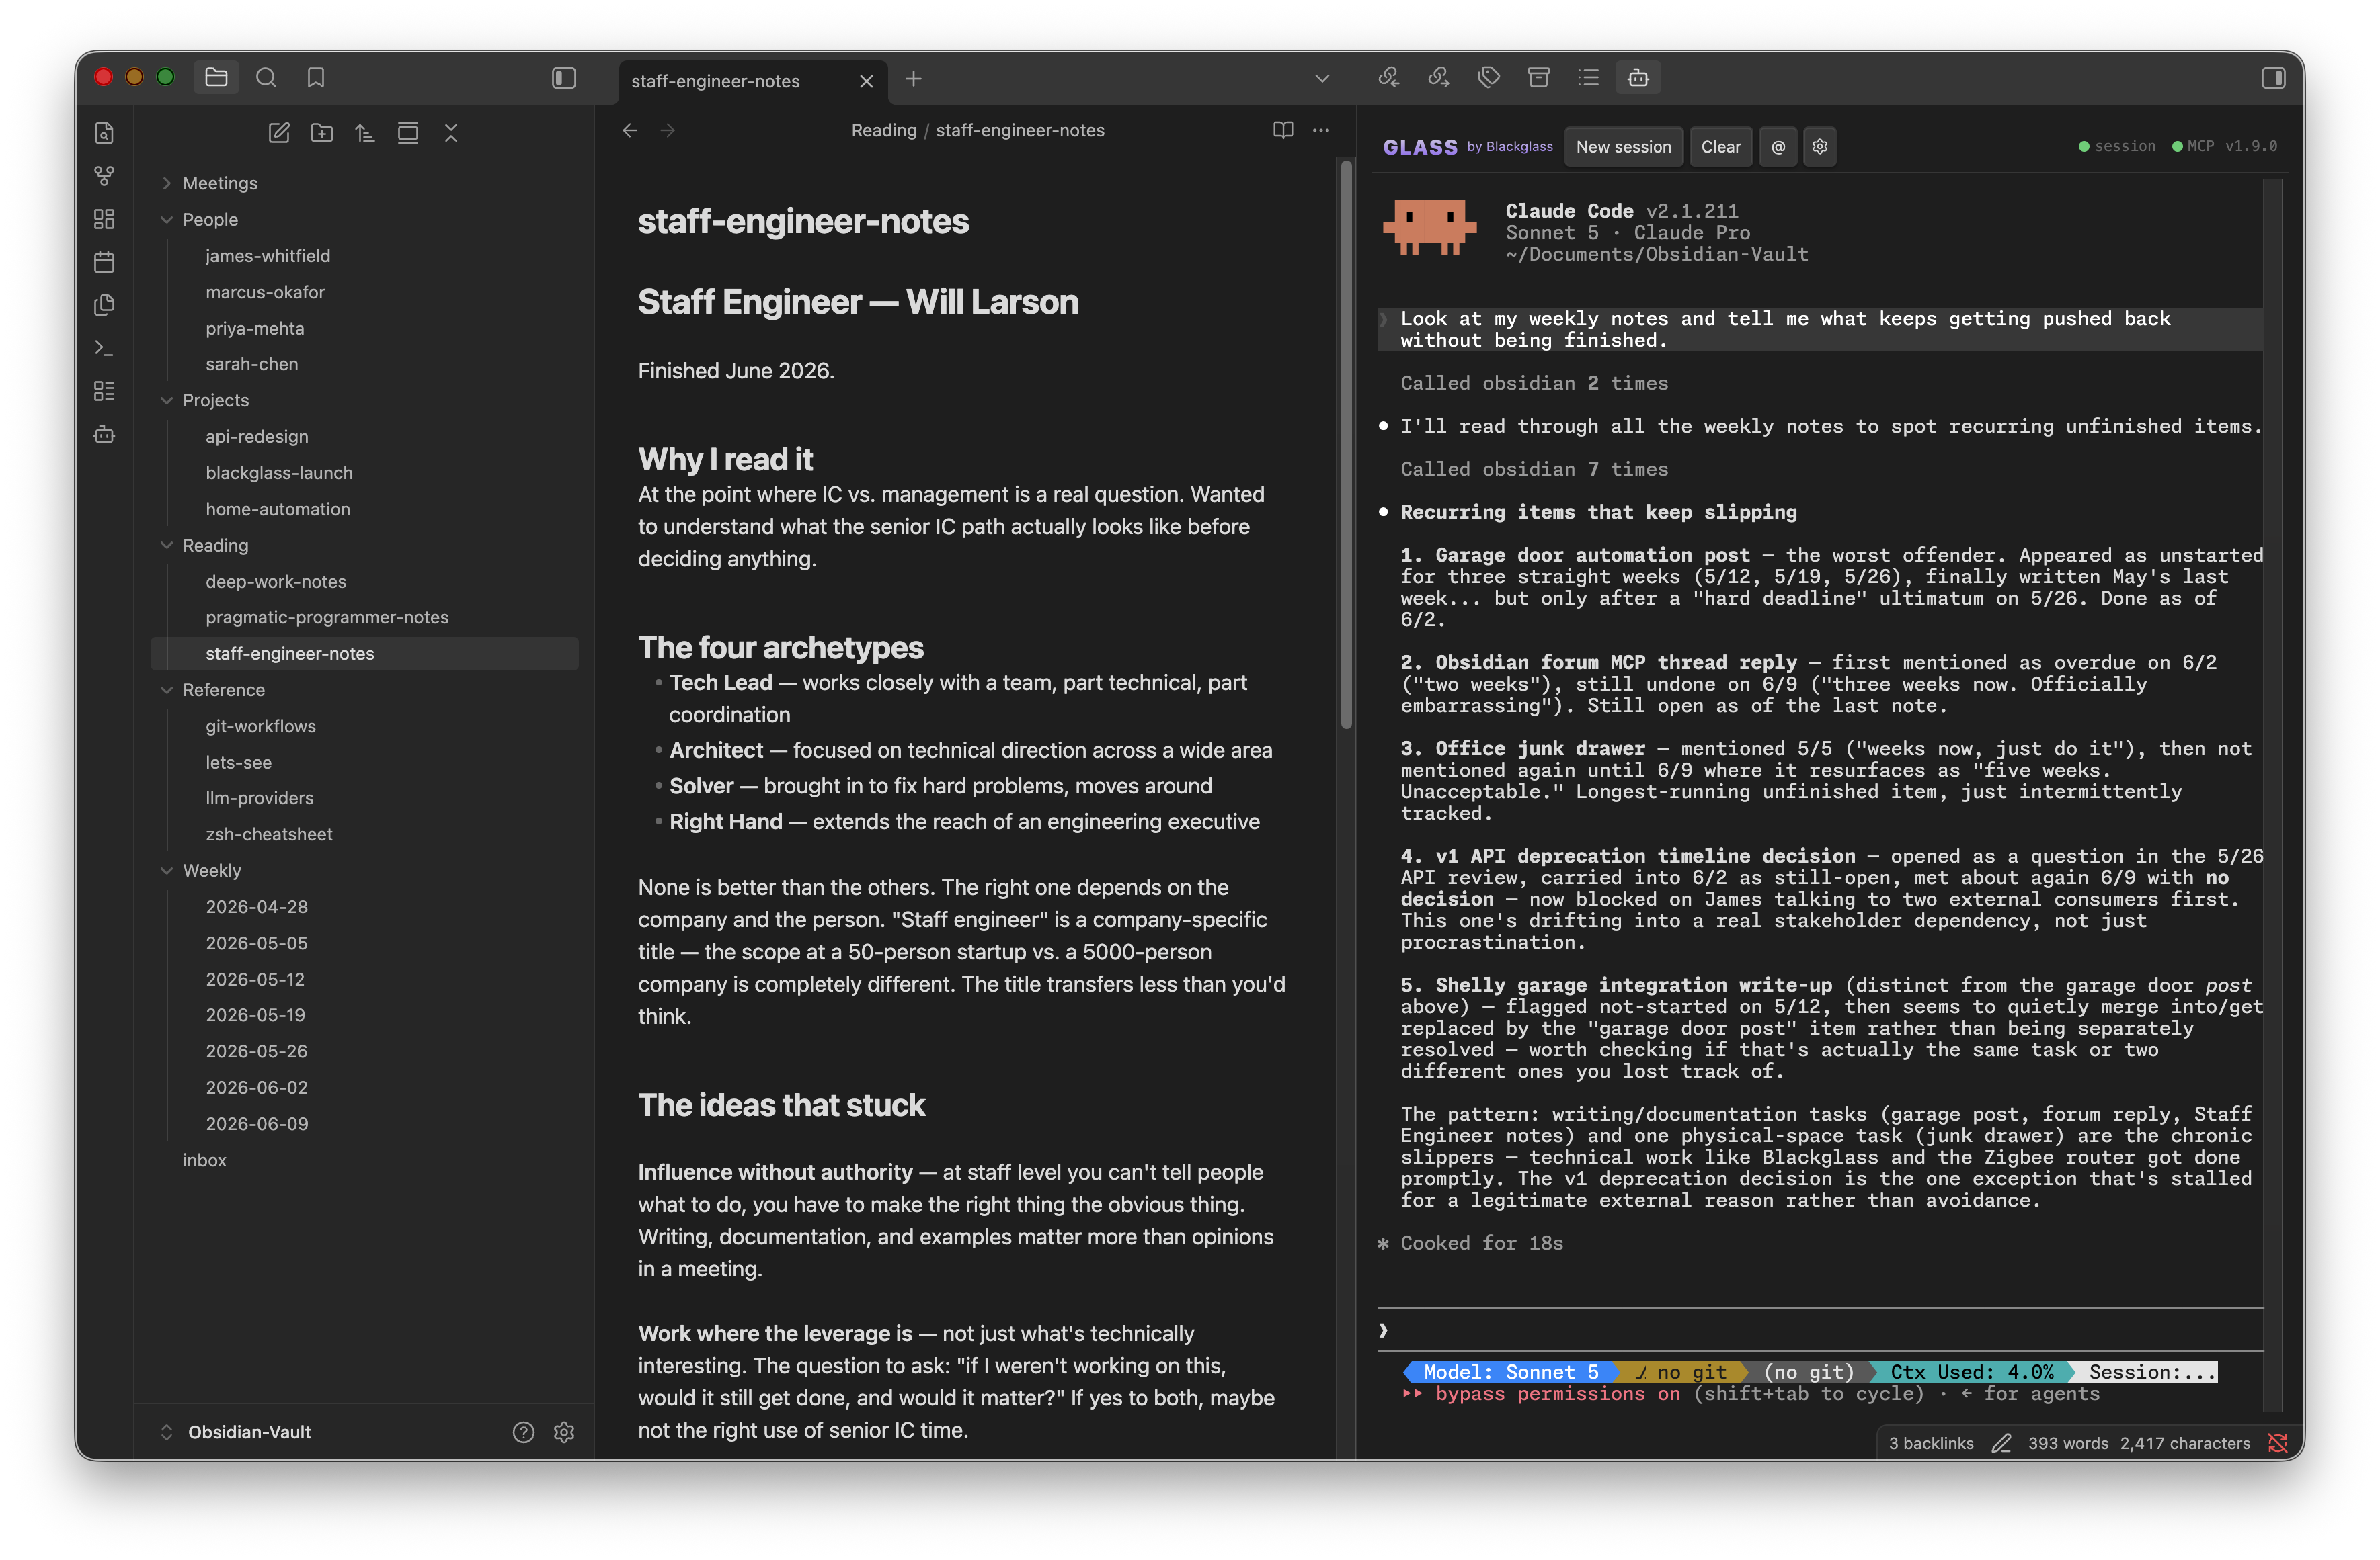Create a new folder icon

(322, 133)
